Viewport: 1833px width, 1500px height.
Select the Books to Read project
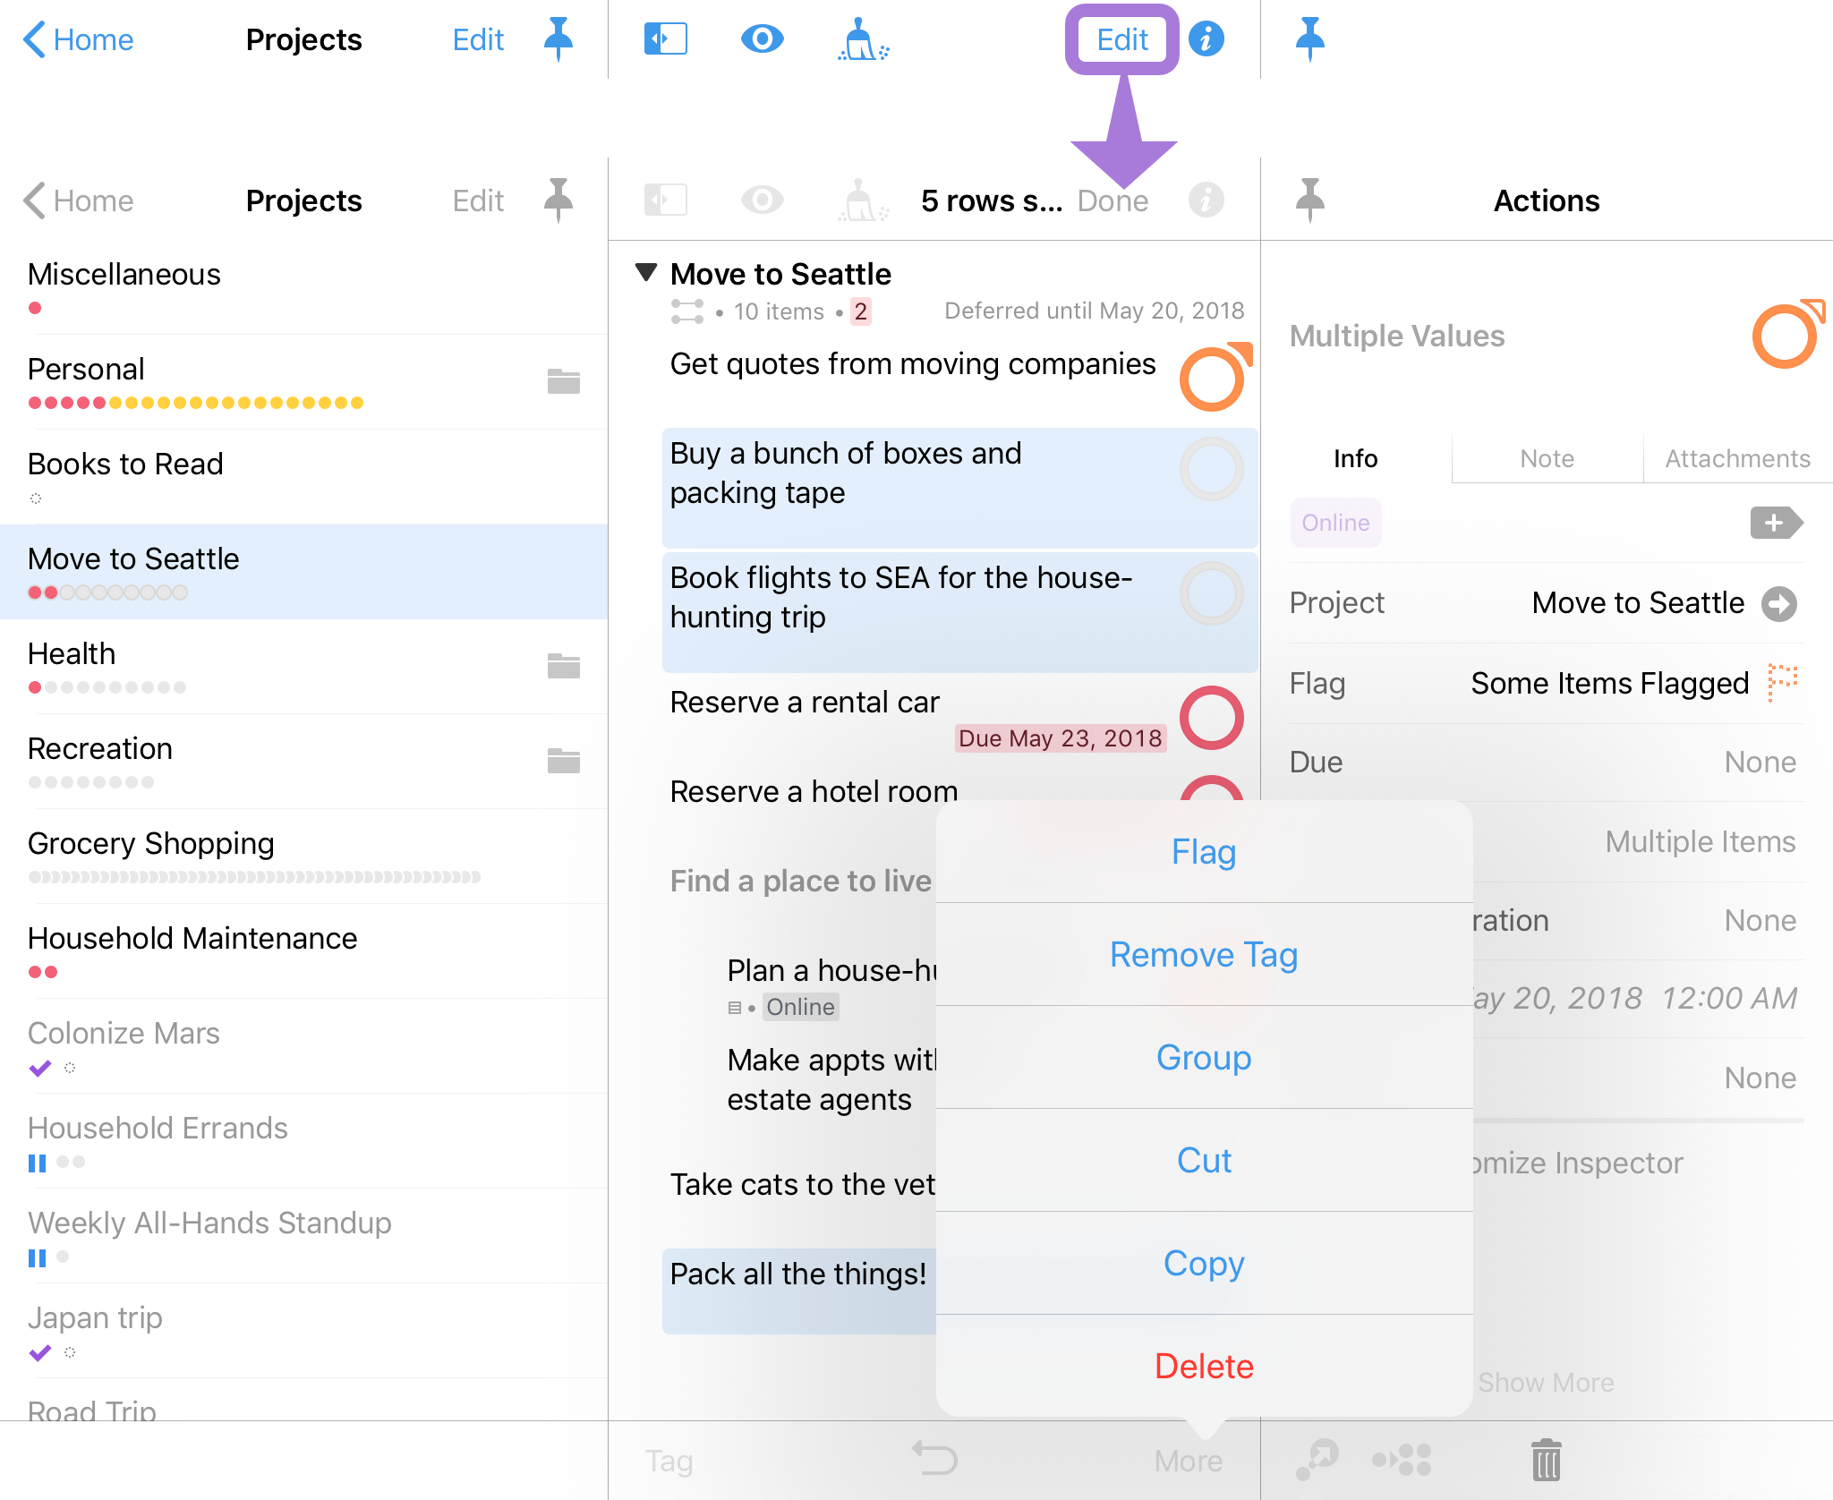pyautogui.click(x=304, y=477)
